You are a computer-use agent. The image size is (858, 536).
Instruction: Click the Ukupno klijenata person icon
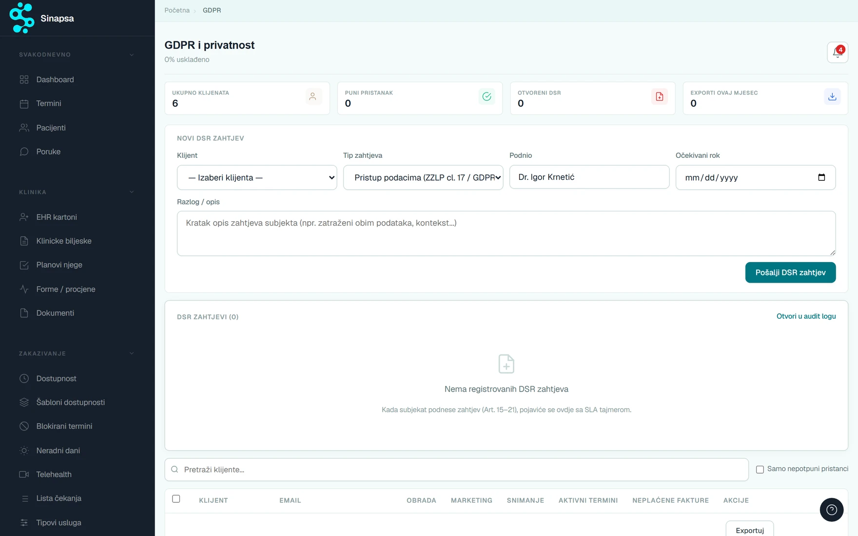click(x=313, y=96)
